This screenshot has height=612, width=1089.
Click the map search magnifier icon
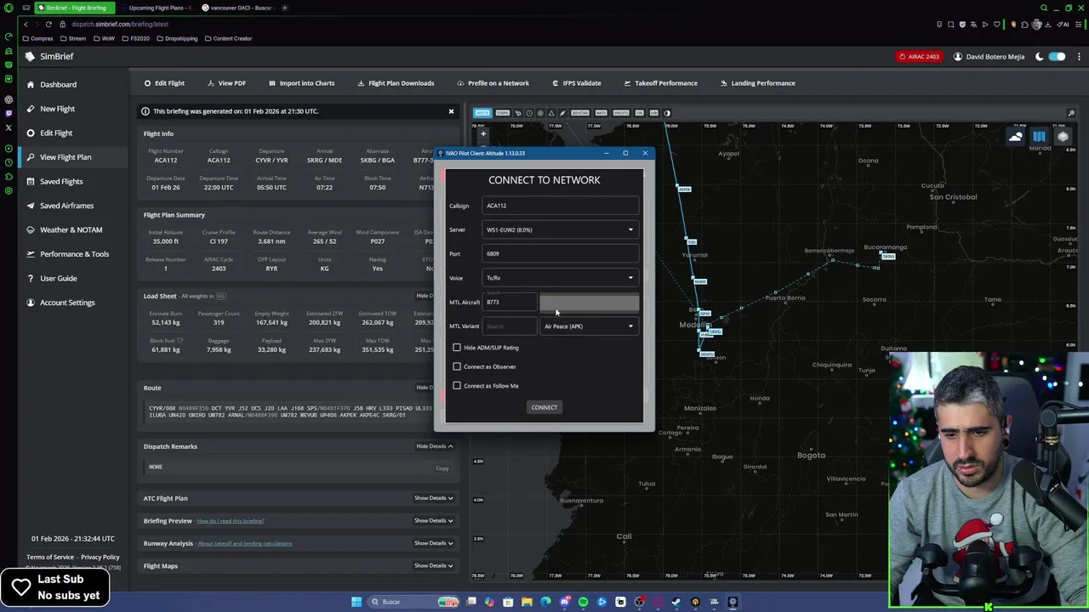pyautogui.click(x=1071, y=113)
